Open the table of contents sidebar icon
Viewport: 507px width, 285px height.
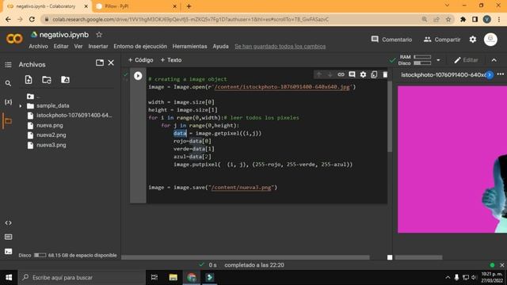coord(8,65)
